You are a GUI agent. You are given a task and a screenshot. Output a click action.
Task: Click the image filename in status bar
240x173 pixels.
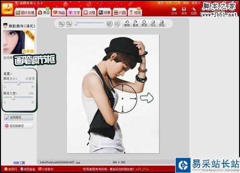pos(60,162)
